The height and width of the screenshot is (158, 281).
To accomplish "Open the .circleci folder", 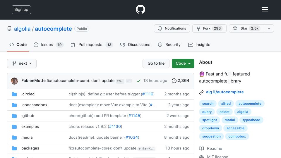I will pyautogui.click(x=28, y=94).
